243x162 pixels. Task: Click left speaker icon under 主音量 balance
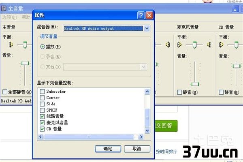11,45
